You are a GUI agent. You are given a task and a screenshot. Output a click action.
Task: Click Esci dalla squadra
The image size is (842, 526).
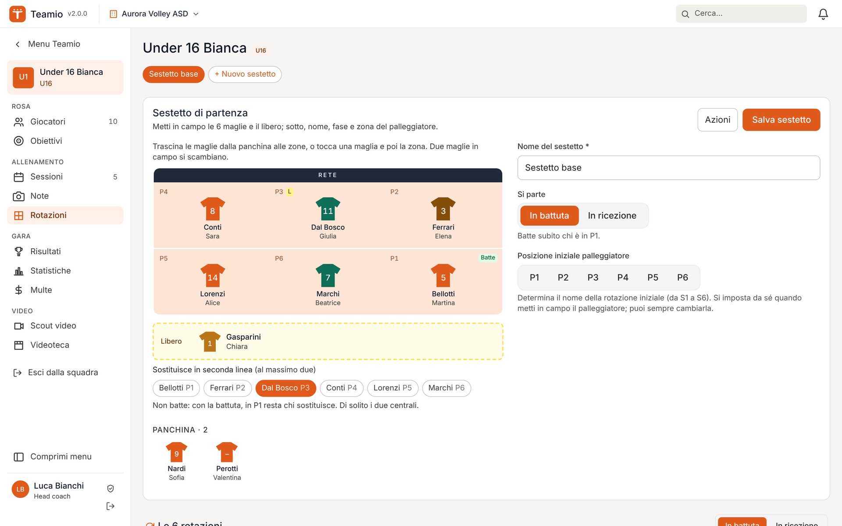[x=65, y=373]
